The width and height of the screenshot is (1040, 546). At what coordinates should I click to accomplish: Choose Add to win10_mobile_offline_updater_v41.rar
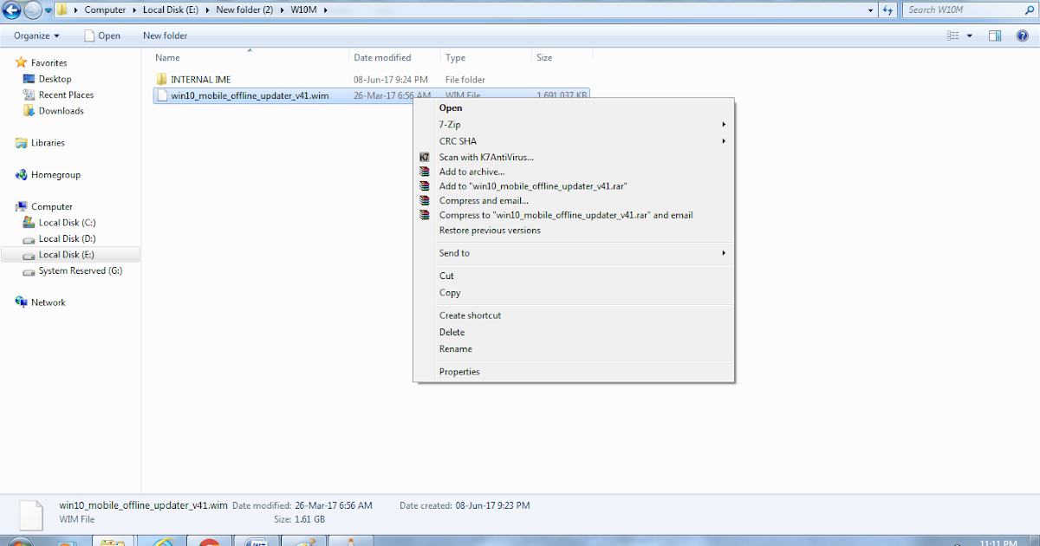tap(573, 186)
